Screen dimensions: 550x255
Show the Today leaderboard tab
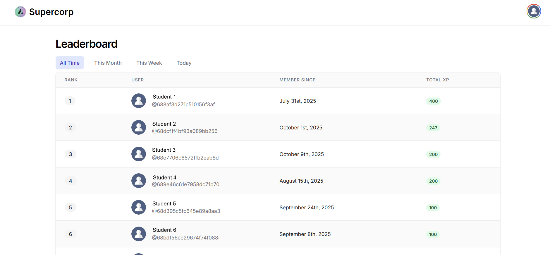point(184,63)
